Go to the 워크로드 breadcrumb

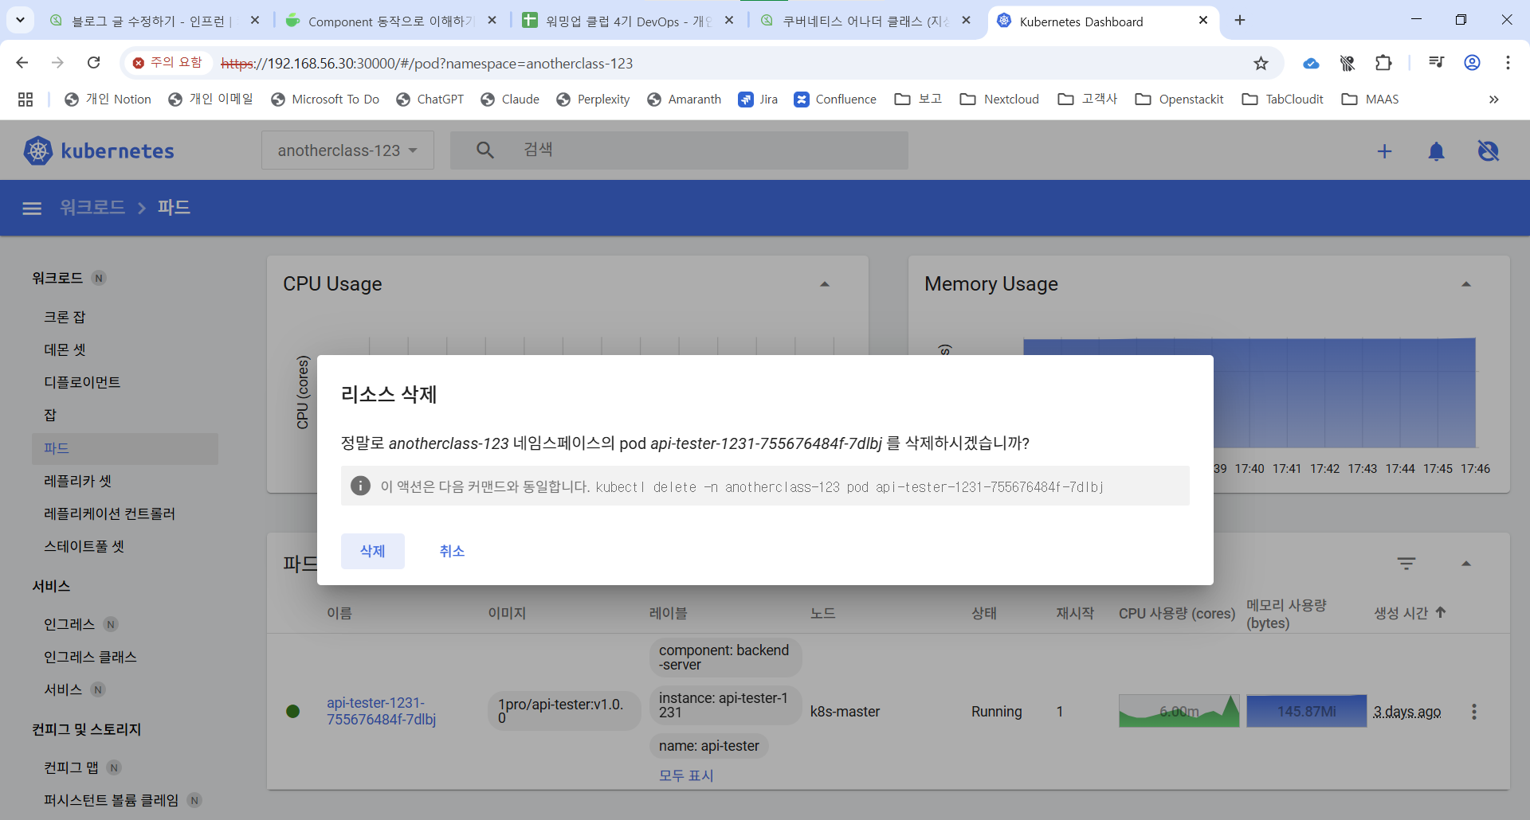(92, 208)
